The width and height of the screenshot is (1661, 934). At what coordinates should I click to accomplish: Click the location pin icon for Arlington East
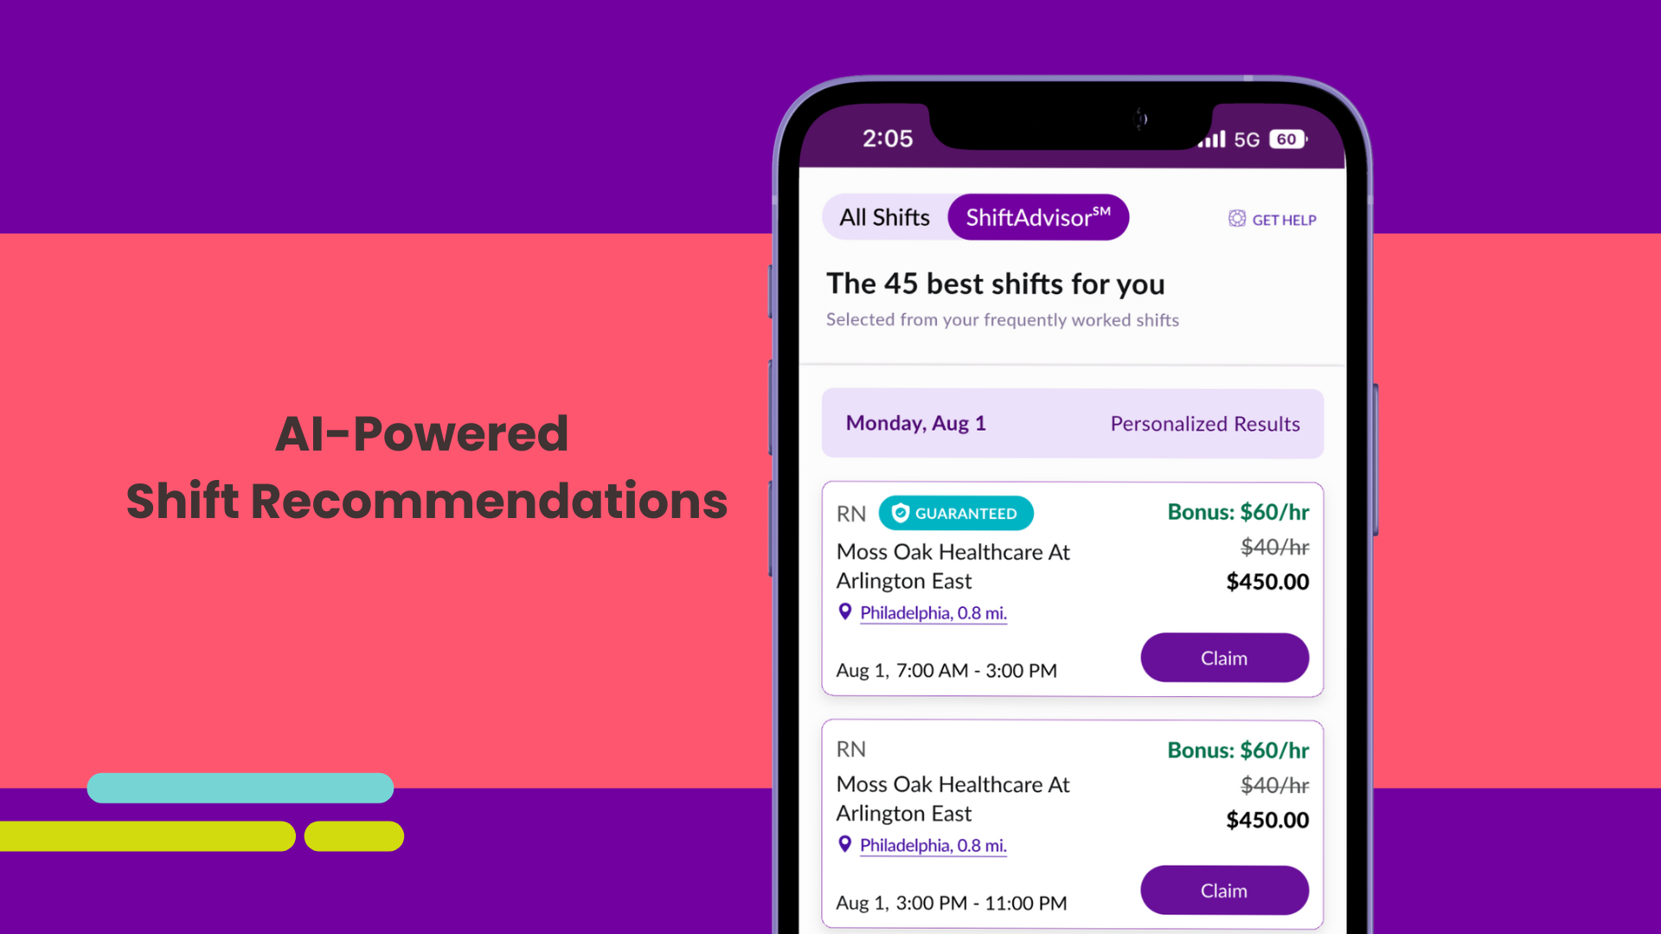[x=844, y=612]
